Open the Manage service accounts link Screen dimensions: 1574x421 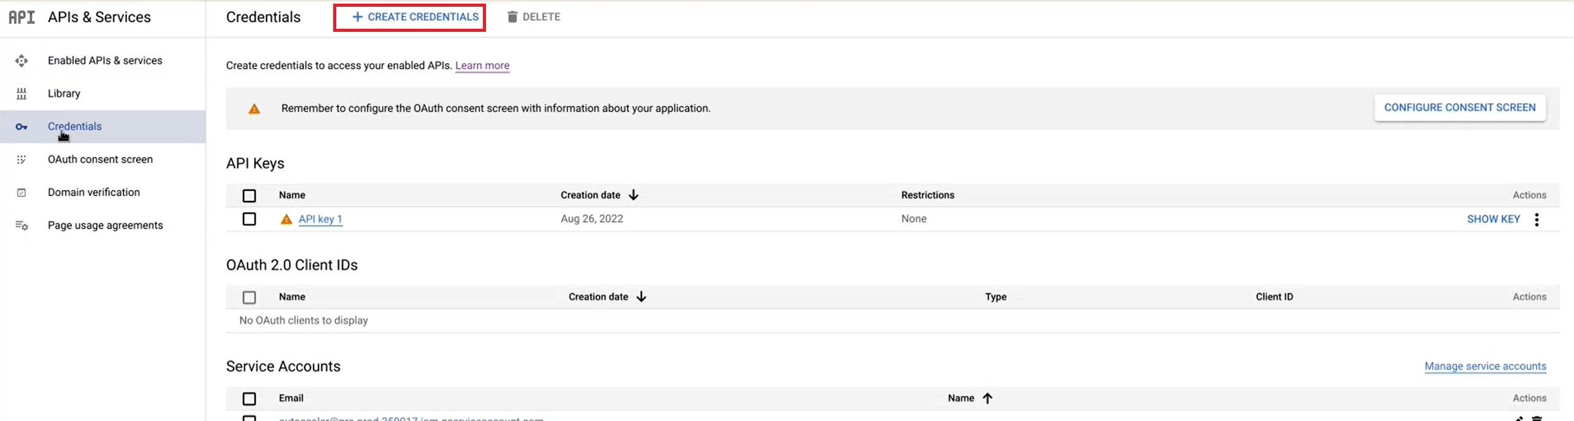pyautogui.click(x=1485, y=366)
